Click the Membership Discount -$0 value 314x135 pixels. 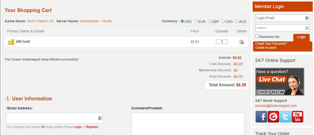tap(235, 70)
